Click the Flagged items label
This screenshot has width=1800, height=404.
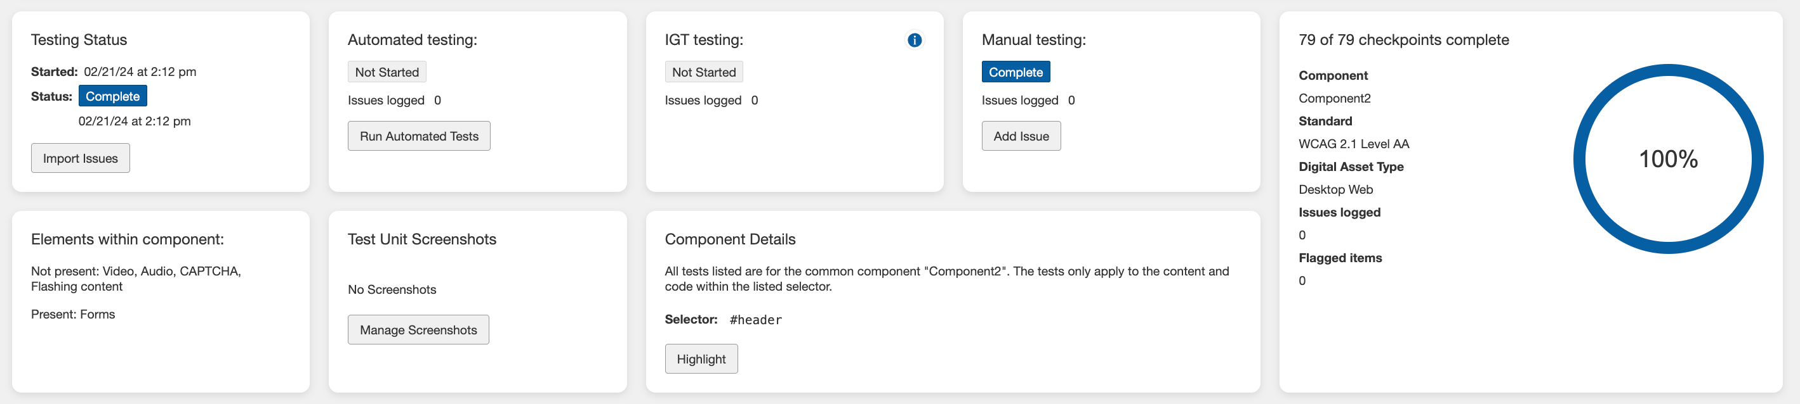[x=1339, y=258]
